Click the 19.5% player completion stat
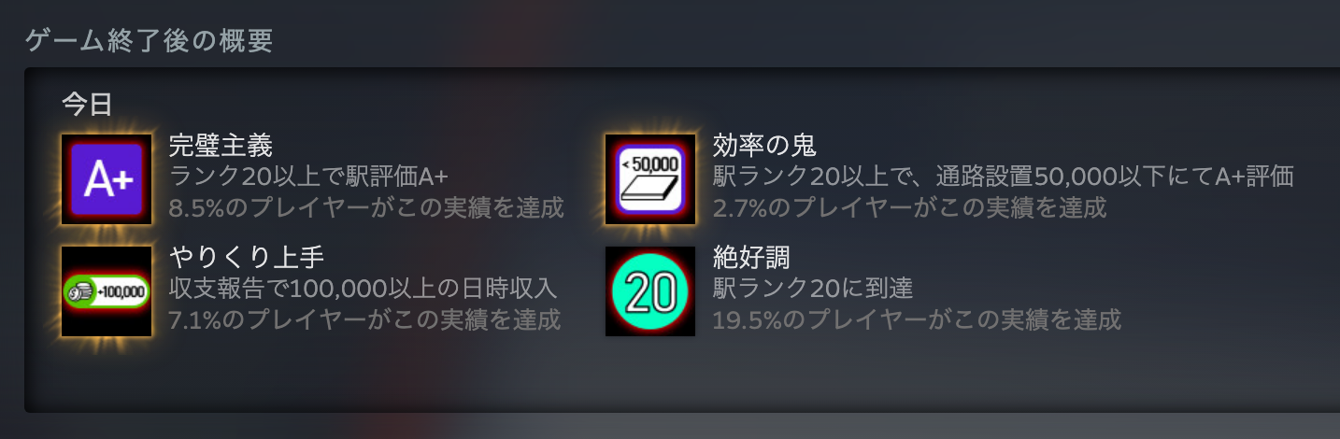The width and height of the screenshot is (1340, 439). 917,319
